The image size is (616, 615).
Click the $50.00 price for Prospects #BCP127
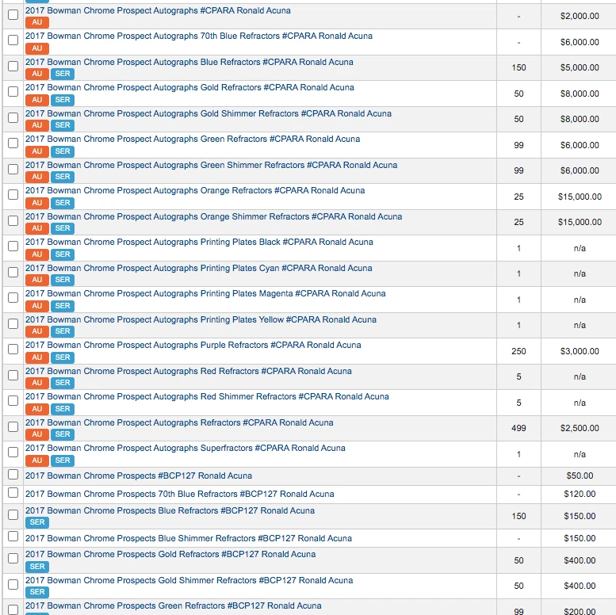(x=580, y=476)
